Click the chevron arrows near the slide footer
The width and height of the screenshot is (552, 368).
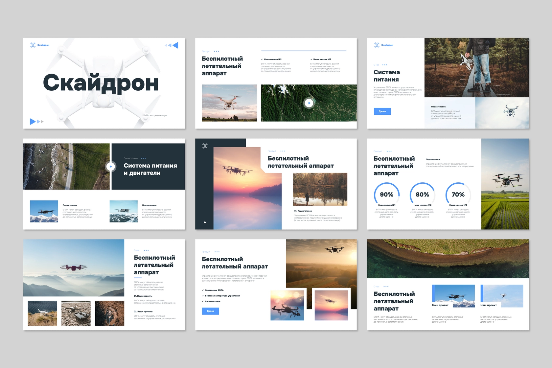coord(37,122)
